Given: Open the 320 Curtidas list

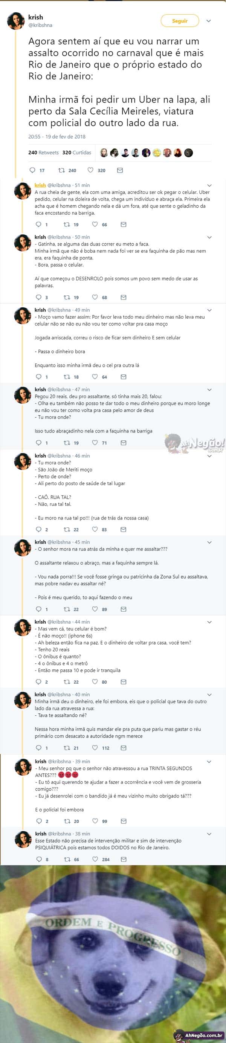Looking at the screenshot, I should (x=76, y=153).
